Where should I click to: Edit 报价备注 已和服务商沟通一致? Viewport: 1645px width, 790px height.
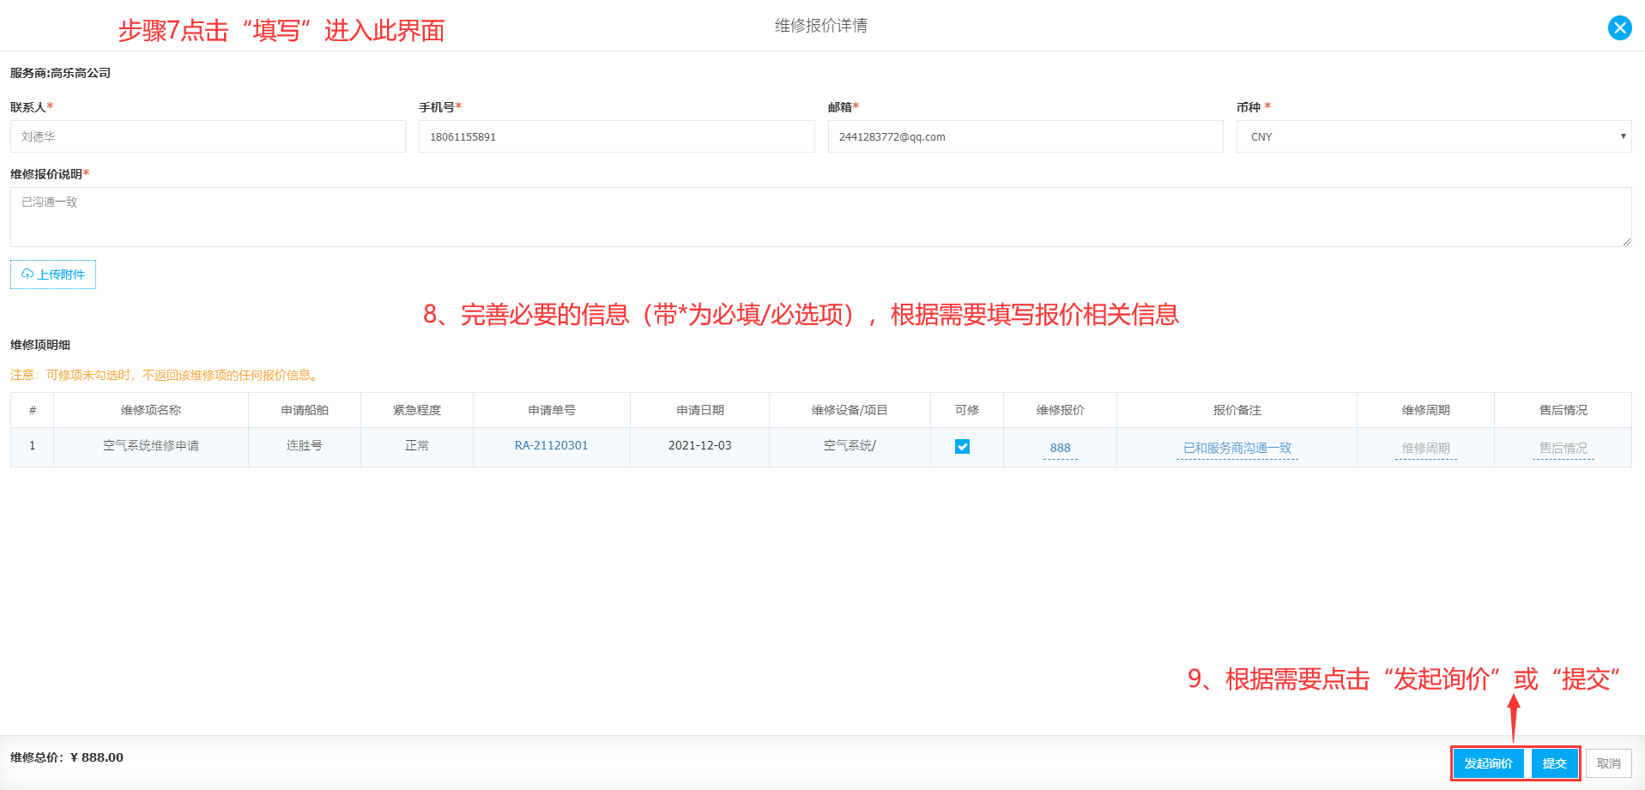[1237, 448]
